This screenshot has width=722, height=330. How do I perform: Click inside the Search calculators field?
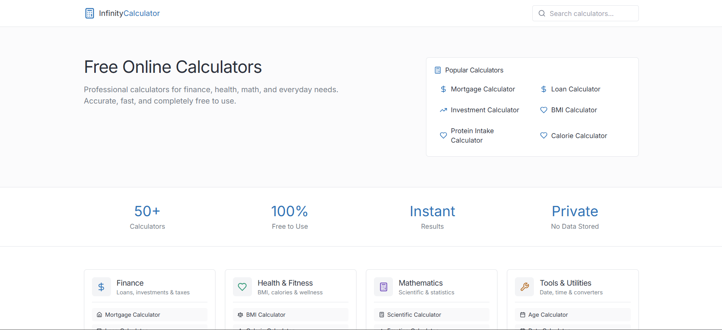(x=585, y=13)
